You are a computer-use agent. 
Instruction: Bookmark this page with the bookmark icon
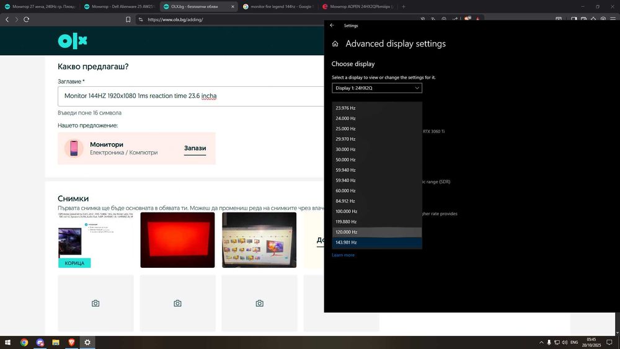[x=128, y=19]
